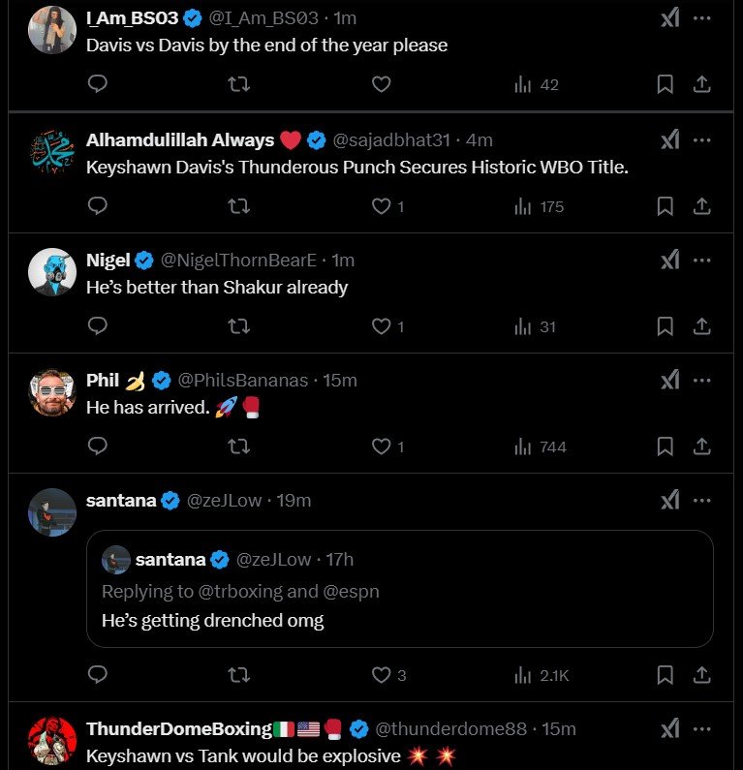
Task: Expand more options on ThunderDomeBoxing's tweet
Action: pyautogui.click(x=702, y=728)
